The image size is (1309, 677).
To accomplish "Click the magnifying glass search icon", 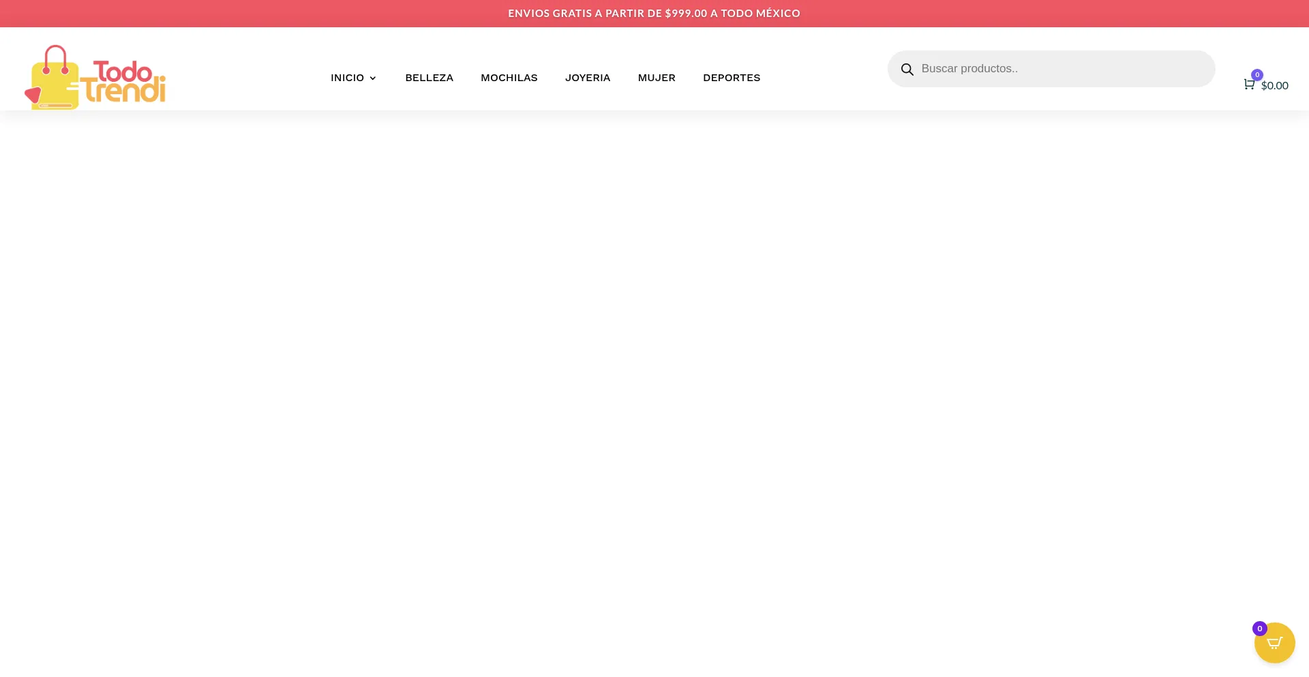I will (907, 70).
